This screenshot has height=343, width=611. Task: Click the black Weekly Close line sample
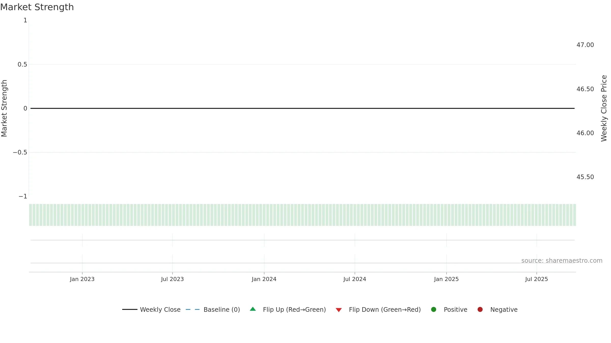coord(130,309)
